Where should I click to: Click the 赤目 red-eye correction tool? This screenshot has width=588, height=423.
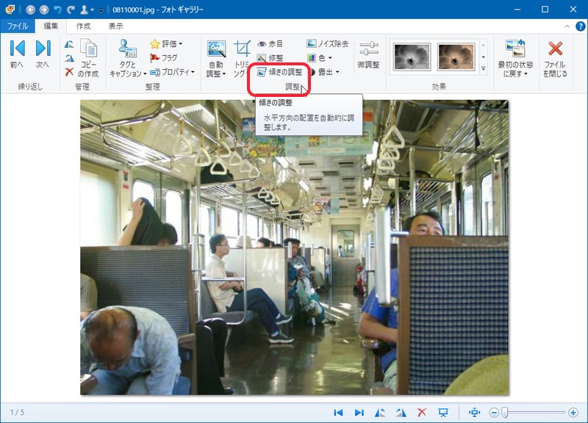270,44
